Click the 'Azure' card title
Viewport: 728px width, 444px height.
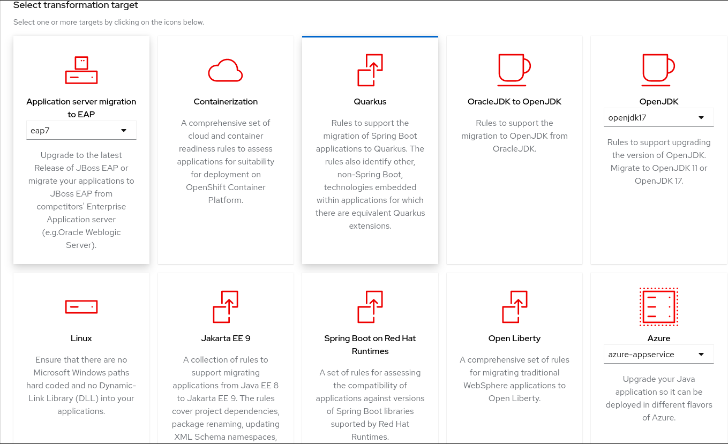[659, 338]
